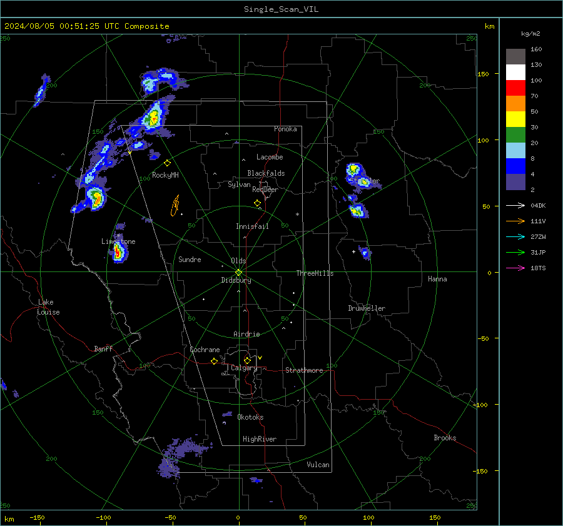Click the Ponoka city label
Image resolution: width=563 pixels, height=526 pixels.
(285, 129)
